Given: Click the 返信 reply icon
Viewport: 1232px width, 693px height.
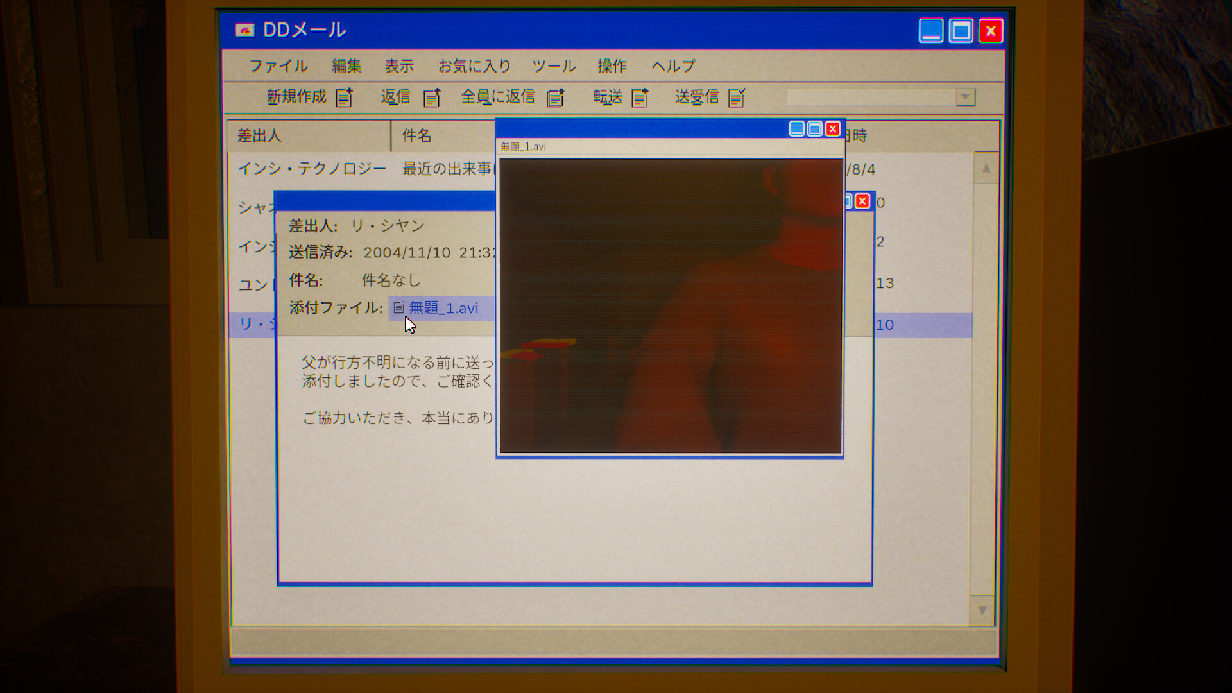Looking at the screenshot, I should [x=432, y=98].
